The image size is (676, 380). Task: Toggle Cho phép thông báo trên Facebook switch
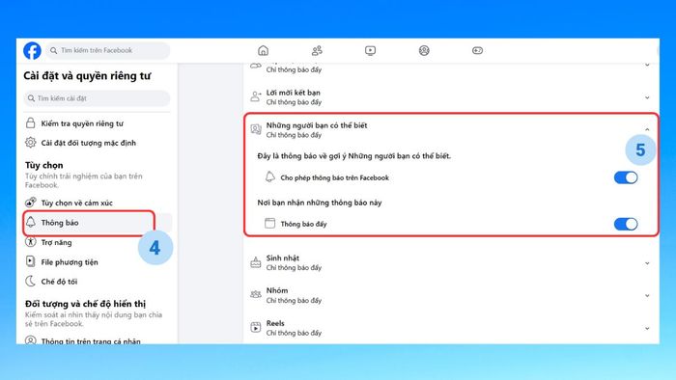(x=626, y=177)
